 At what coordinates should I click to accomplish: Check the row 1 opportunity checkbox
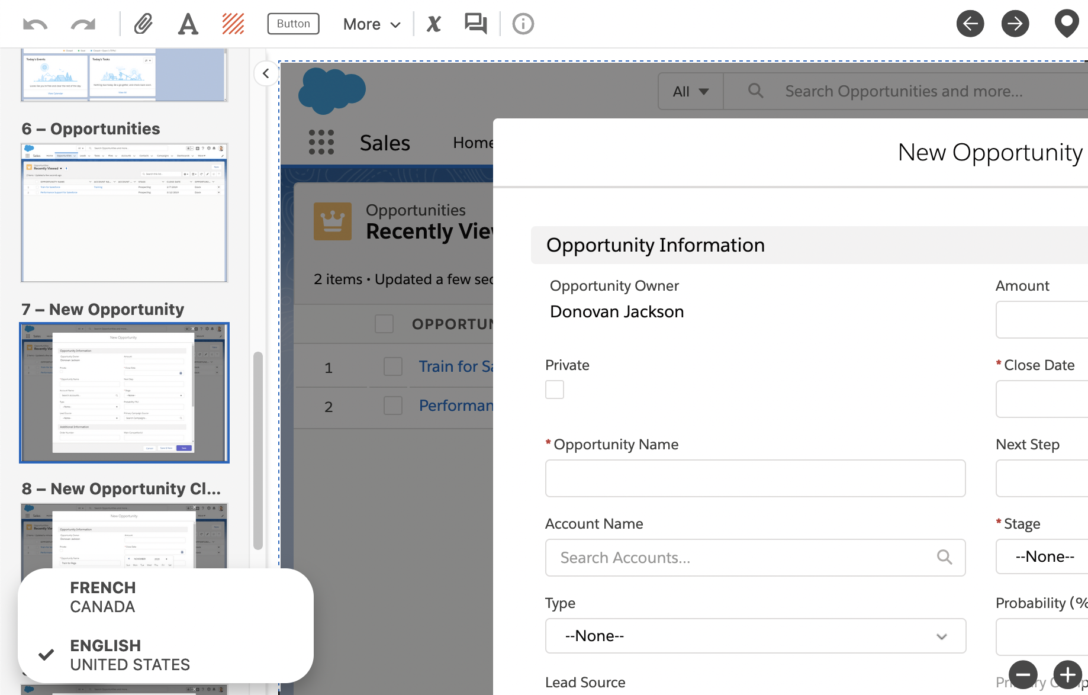click(393, 367)
